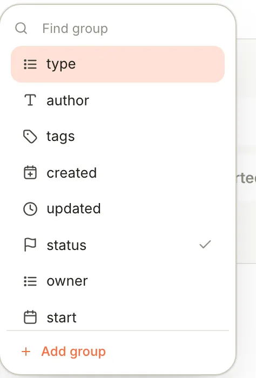Viewport: 256px width, 378px height.
Task: Click the checkmark on the status row
Action: click(x=205, y=244)
